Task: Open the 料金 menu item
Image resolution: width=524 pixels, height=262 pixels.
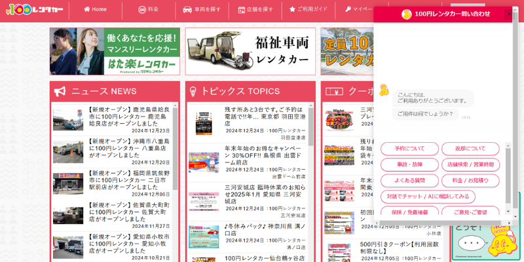Action: click(149, 9)
